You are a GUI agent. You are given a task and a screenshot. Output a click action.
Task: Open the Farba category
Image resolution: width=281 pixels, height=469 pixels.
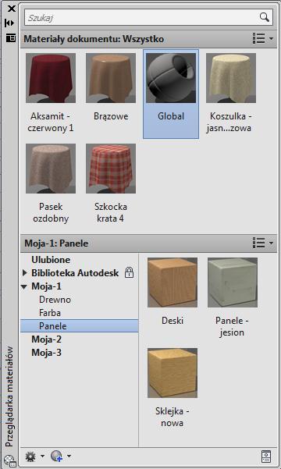pos(50,313)
